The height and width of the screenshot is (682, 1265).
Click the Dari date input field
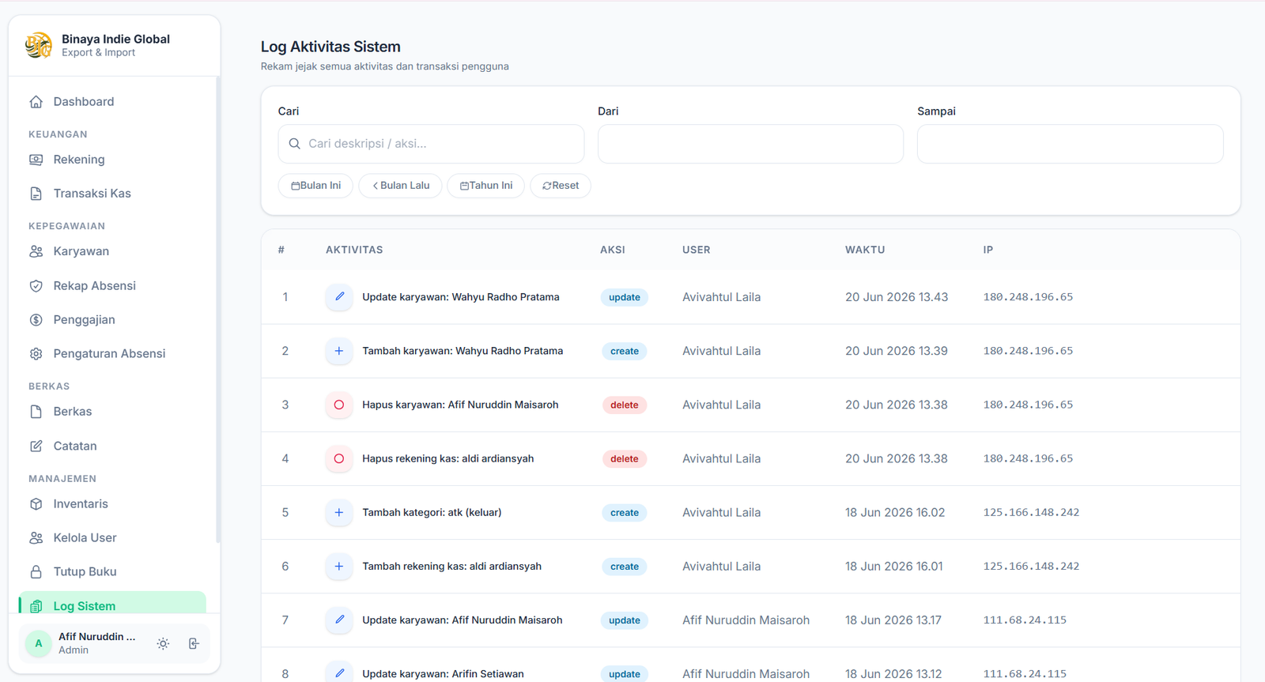[x=750, y=144]
